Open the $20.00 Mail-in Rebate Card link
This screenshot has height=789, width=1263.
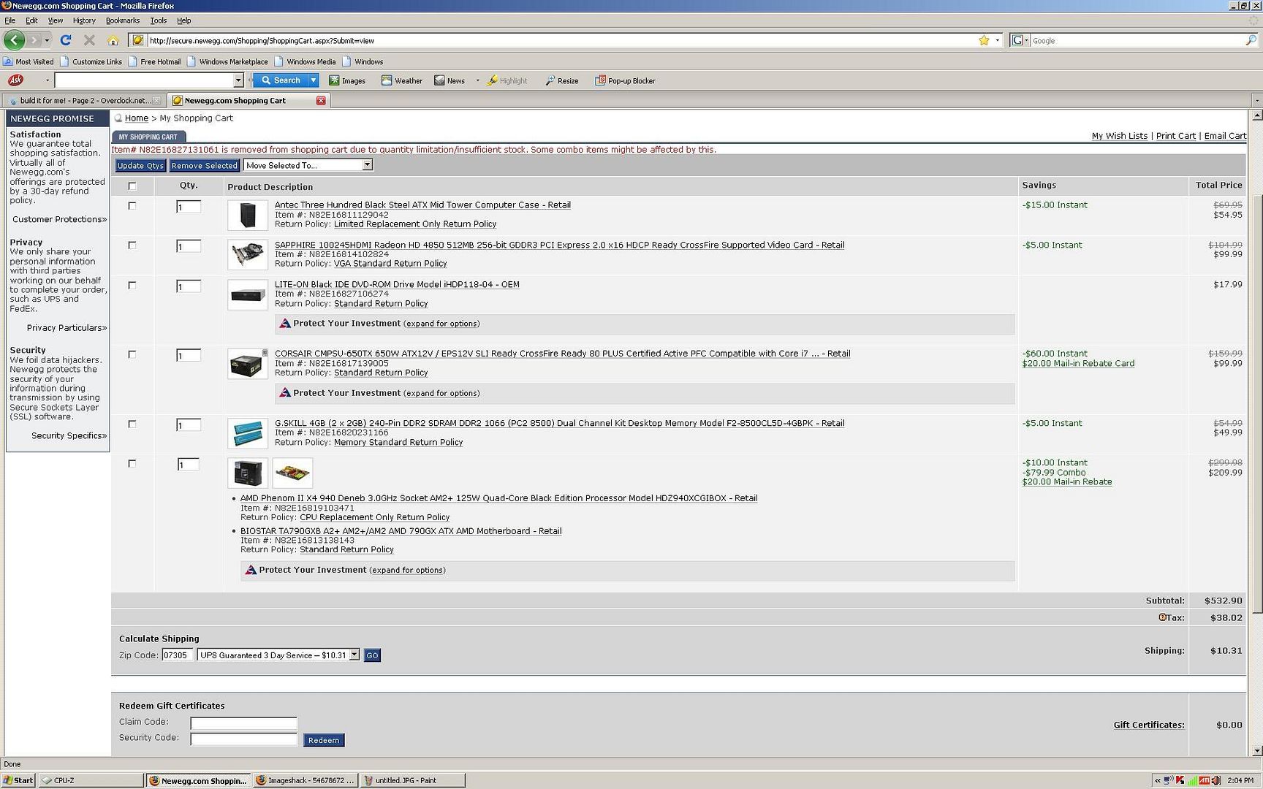click(x=1078, y=363)
